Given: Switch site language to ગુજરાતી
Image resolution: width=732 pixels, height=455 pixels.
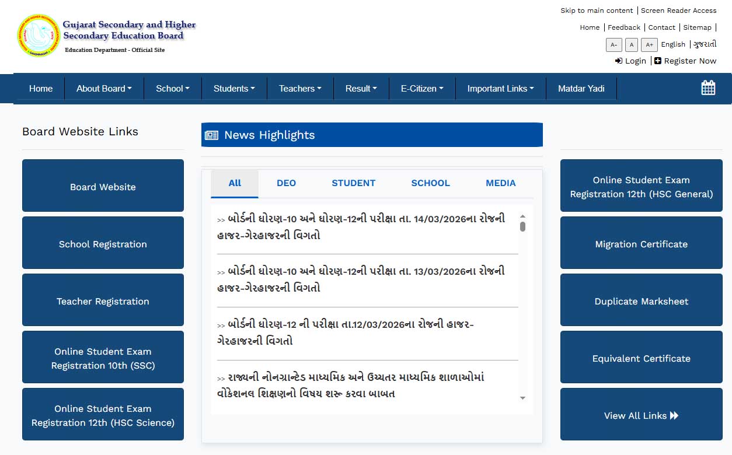Looking at the screenshot, I should pos(705,44).
